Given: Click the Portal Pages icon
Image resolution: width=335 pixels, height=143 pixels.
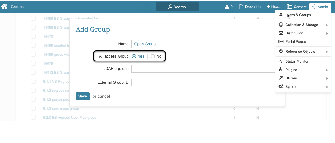Looking at the screenshot, I should click(281, 42).
